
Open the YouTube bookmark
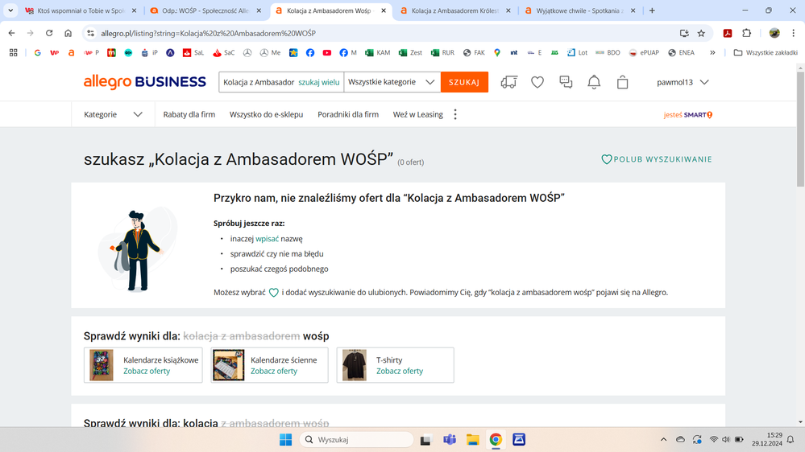(326, 52)
